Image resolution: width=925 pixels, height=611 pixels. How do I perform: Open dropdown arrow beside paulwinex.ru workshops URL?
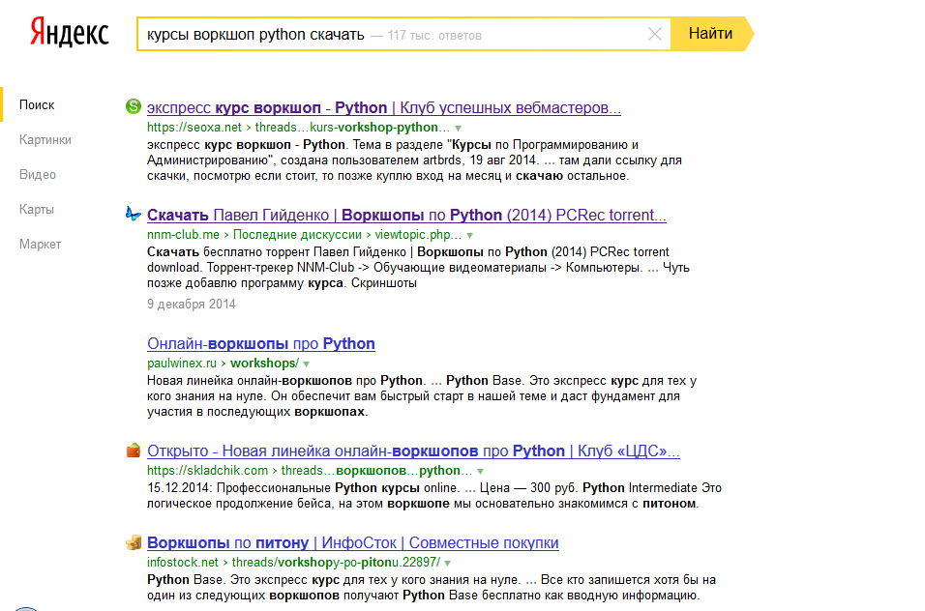306,364
